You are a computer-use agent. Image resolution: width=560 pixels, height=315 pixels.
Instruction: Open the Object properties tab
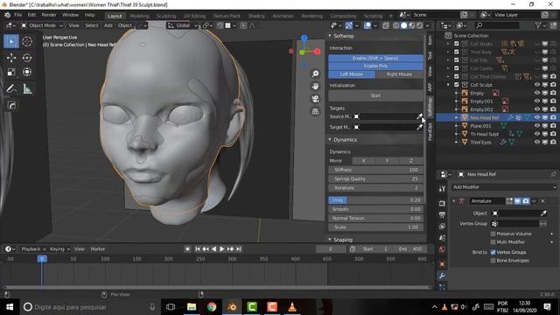(x=442, y=264)
